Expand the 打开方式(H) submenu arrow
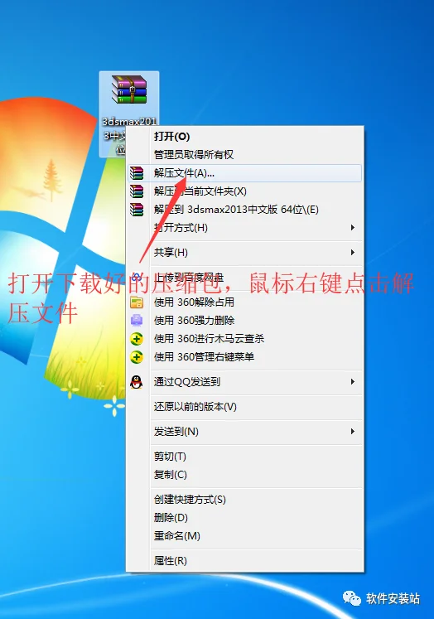The width and height of the screenshot is (434, 619). pyautogui.click(x=353, y=228)
